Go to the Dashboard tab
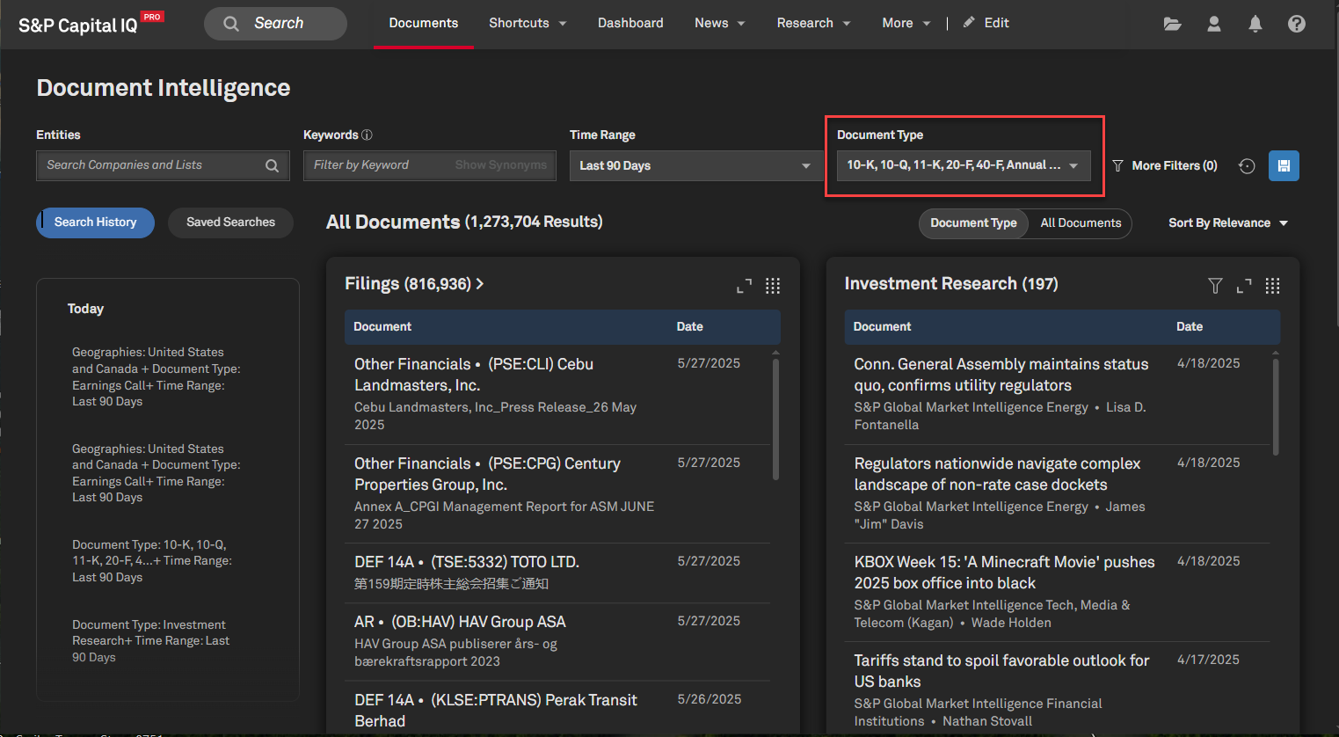This screenshot has height=737, width=1339. tap(630, 23)
